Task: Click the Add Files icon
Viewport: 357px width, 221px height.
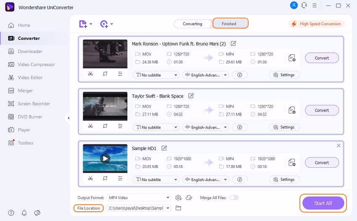Action: pyautogui.click(x=83, y=24)
